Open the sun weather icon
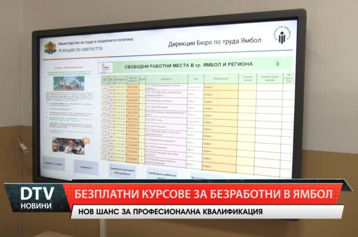The image size is (358, 237). (x=86, y=142)
